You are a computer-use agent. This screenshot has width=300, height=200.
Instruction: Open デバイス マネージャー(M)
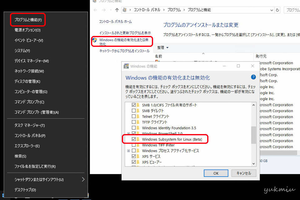point(32,61)
